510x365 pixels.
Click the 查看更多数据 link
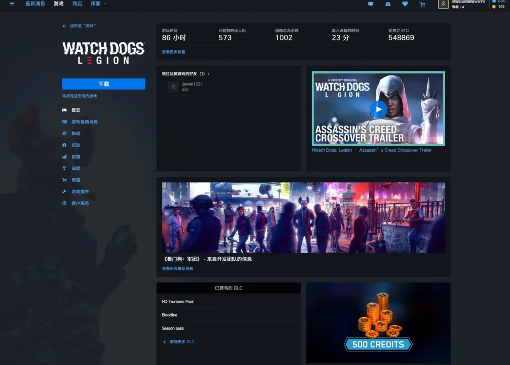coord(174,52)
